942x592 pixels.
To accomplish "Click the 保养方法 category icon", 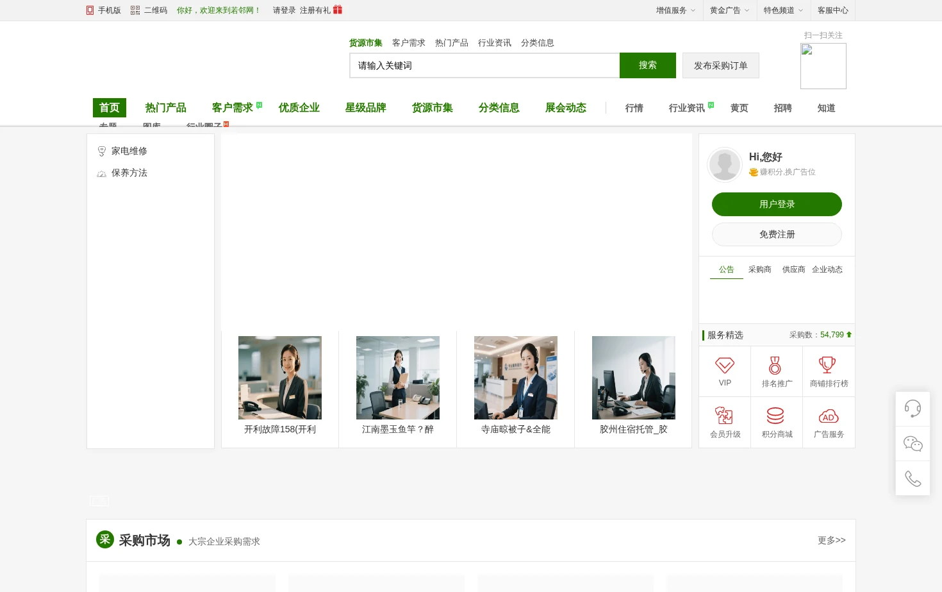I will pyautogui.click(x=101, y=173).
